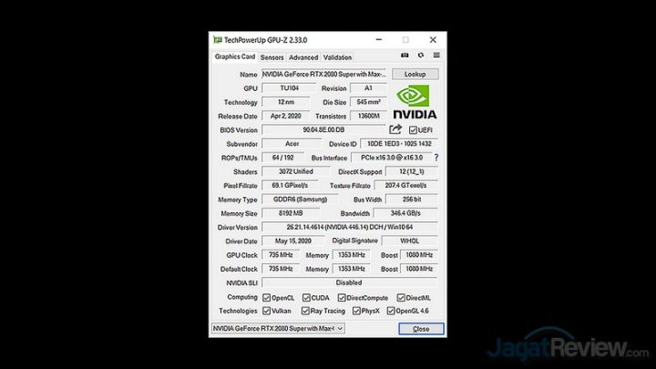Viewport: 656px width, 369px height.
Task: Take a screenshot with the camera icon
Action: pos(405,56)
